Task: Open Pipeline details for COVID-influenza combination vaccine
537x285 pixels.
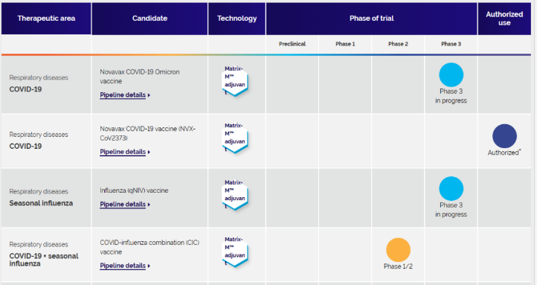Action: pos(125,266)
